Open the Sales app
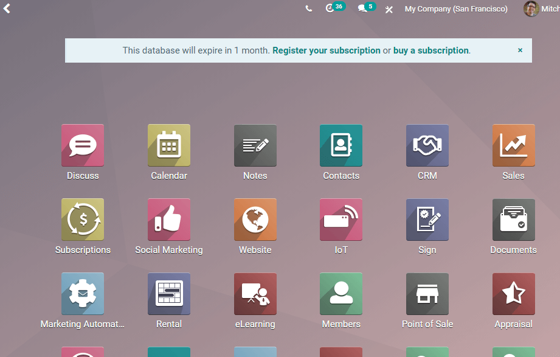 pyautogui.click(x=514, y=145)
